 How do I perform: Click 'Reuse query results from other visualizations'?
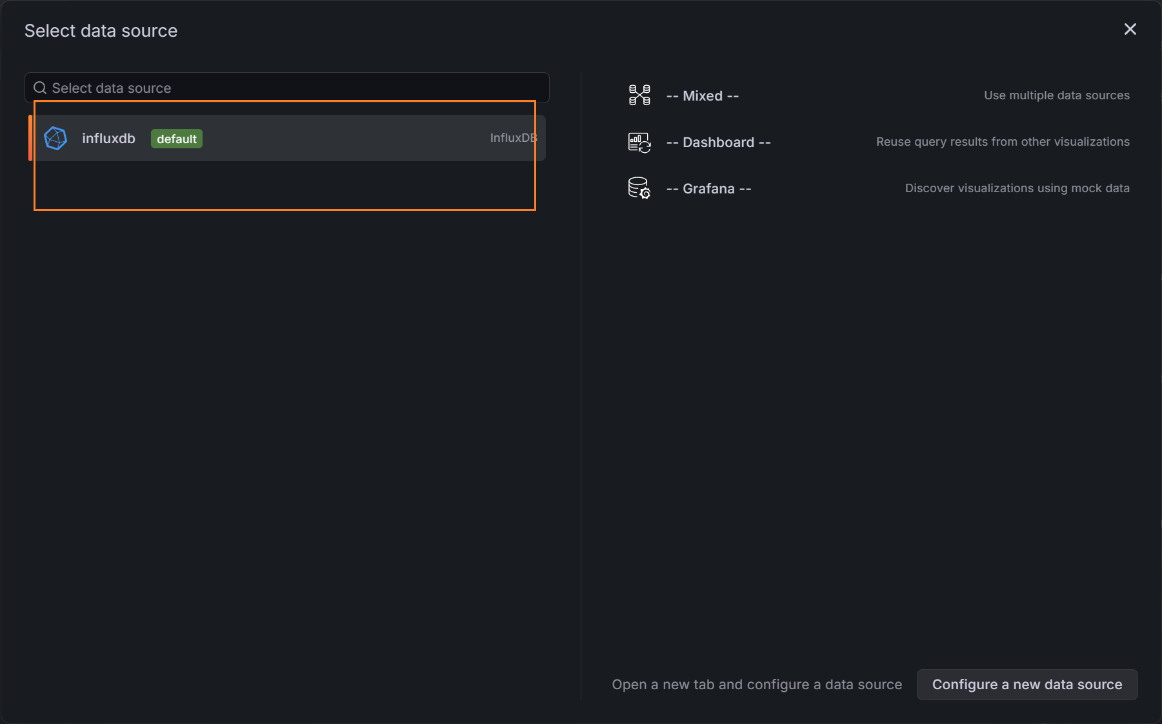1003,142
